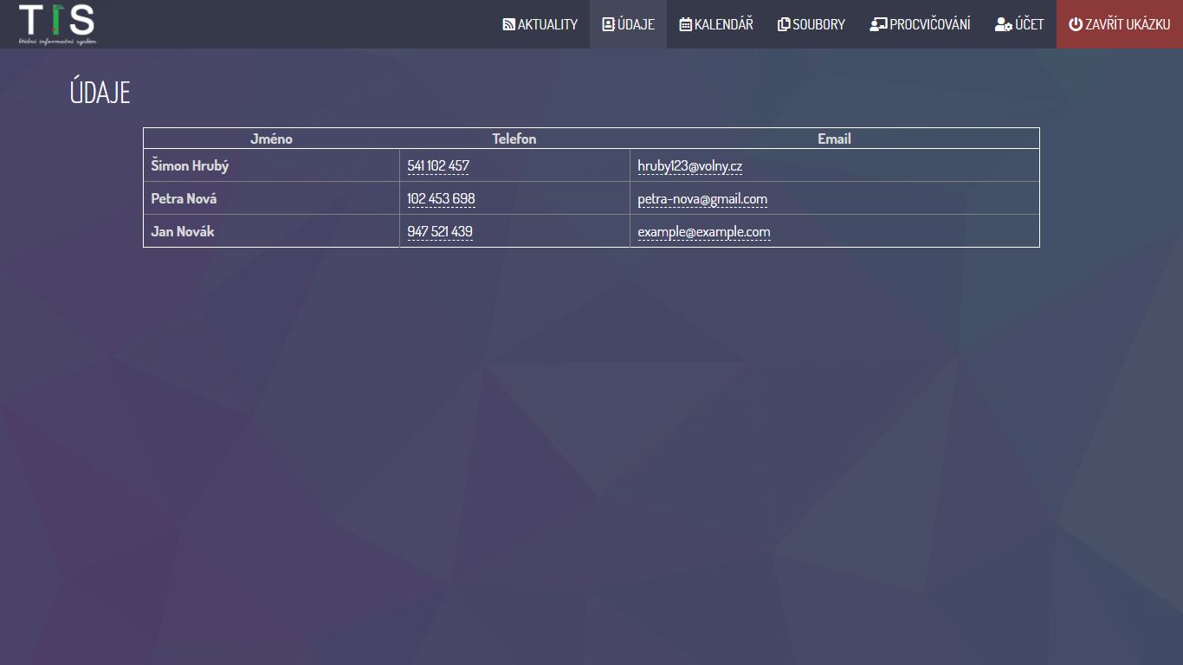Click the TIS logo

57,23
